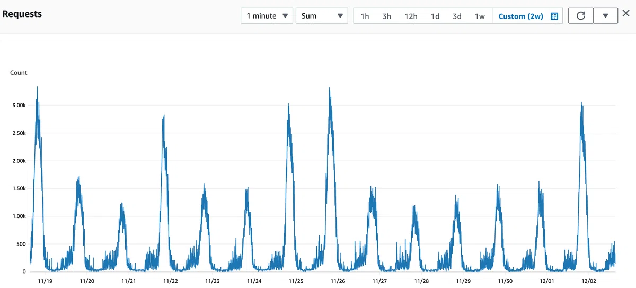636x288 pixels.
Task: Click the 11/24 date label
Action: 254,281
